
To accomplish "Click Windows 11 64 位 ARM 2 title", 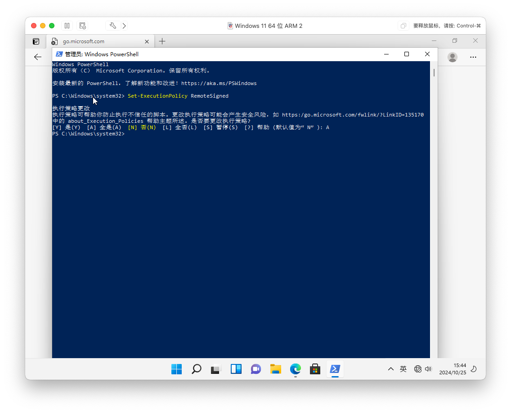I will [x=269, y=26].
